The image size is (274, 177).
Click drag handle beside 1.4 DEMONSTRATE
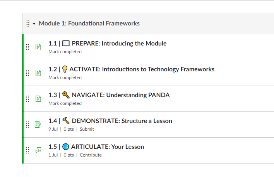tap(27, 125)
